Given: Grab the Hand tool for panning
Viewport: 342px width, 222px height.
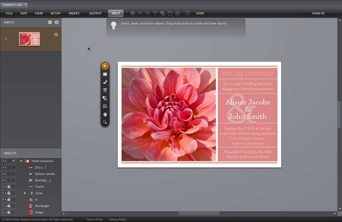Looking at the screenshot, I should (105, 115).
